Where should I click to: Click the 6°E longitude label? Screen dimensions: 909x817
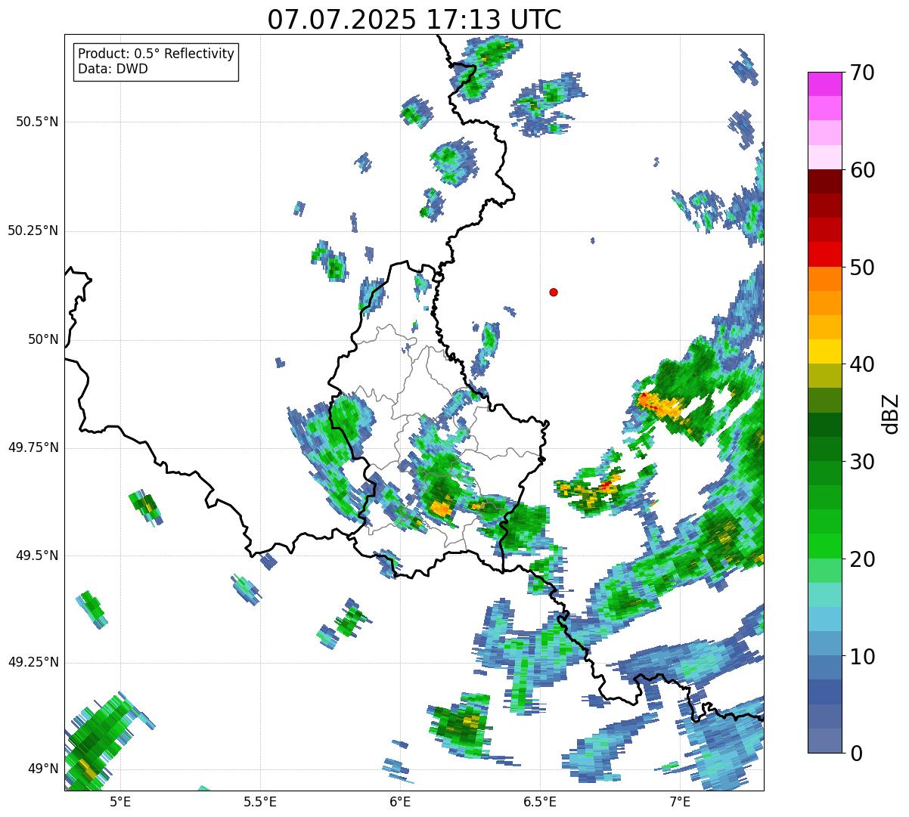tap(400, 801)
